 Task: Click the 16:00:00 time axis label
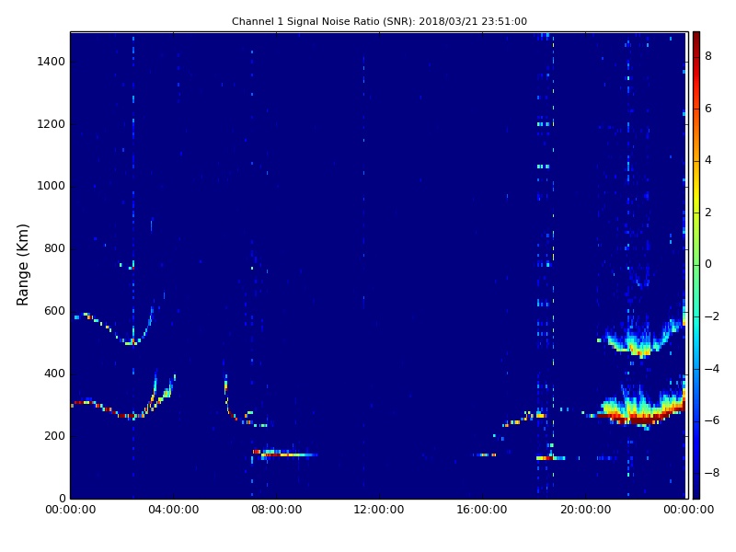482,510
